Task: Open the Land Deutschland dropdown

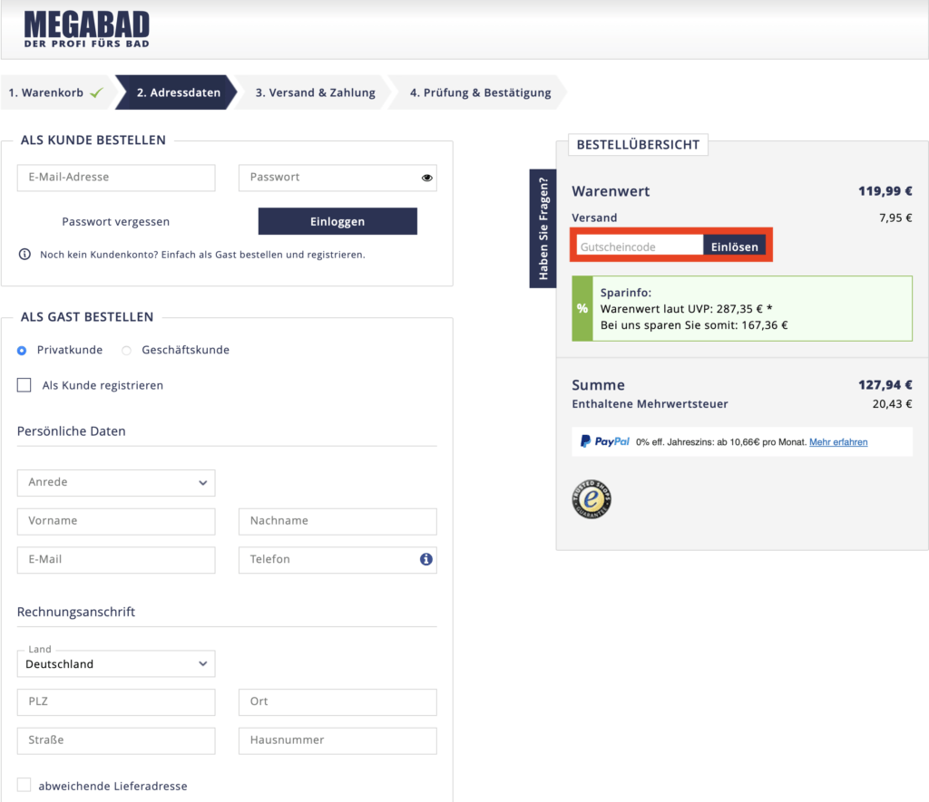Action: (116, 664)
